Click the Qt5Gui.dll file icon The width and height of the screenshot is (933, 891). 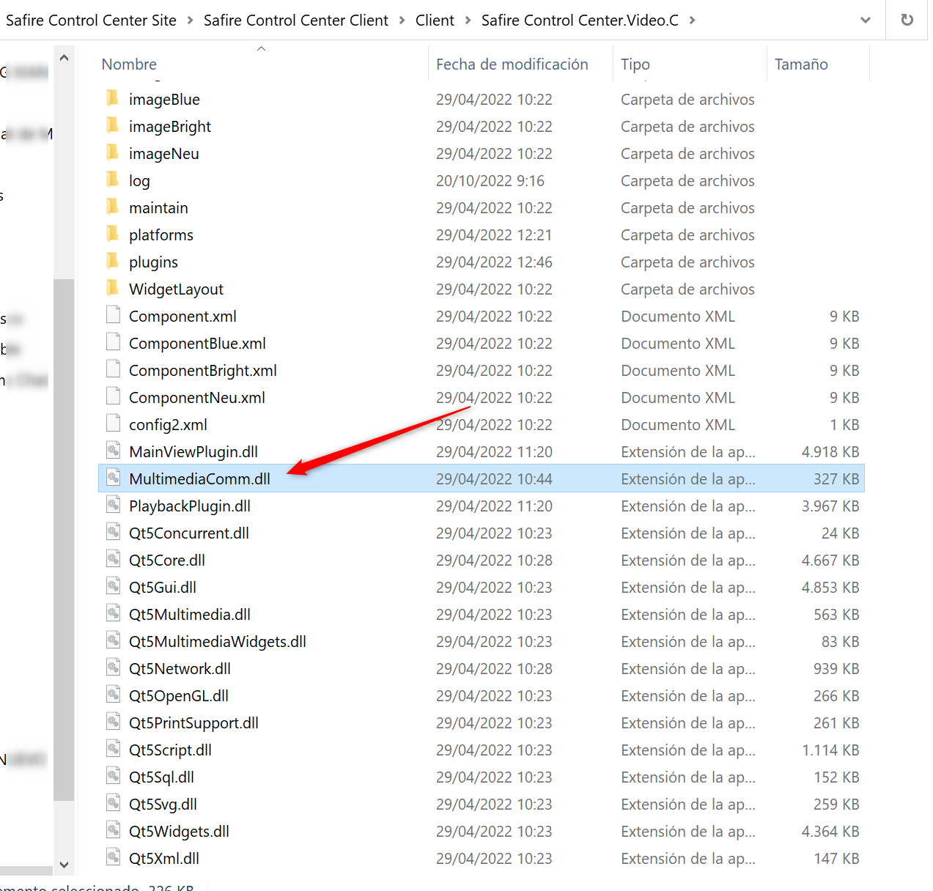point(113,586)
